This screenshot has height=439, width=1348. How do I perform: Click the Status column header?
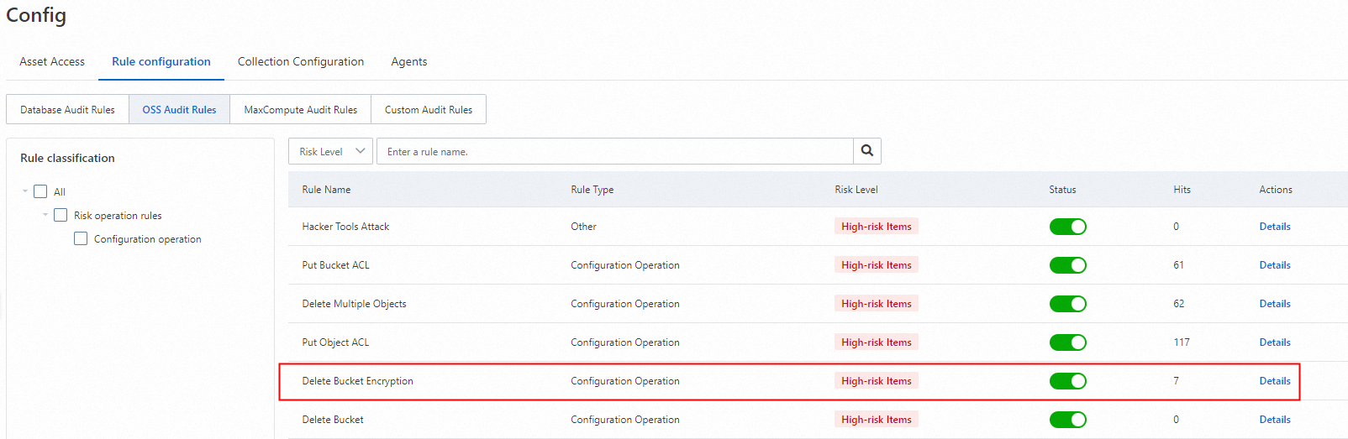click(x=1062, y=190)
